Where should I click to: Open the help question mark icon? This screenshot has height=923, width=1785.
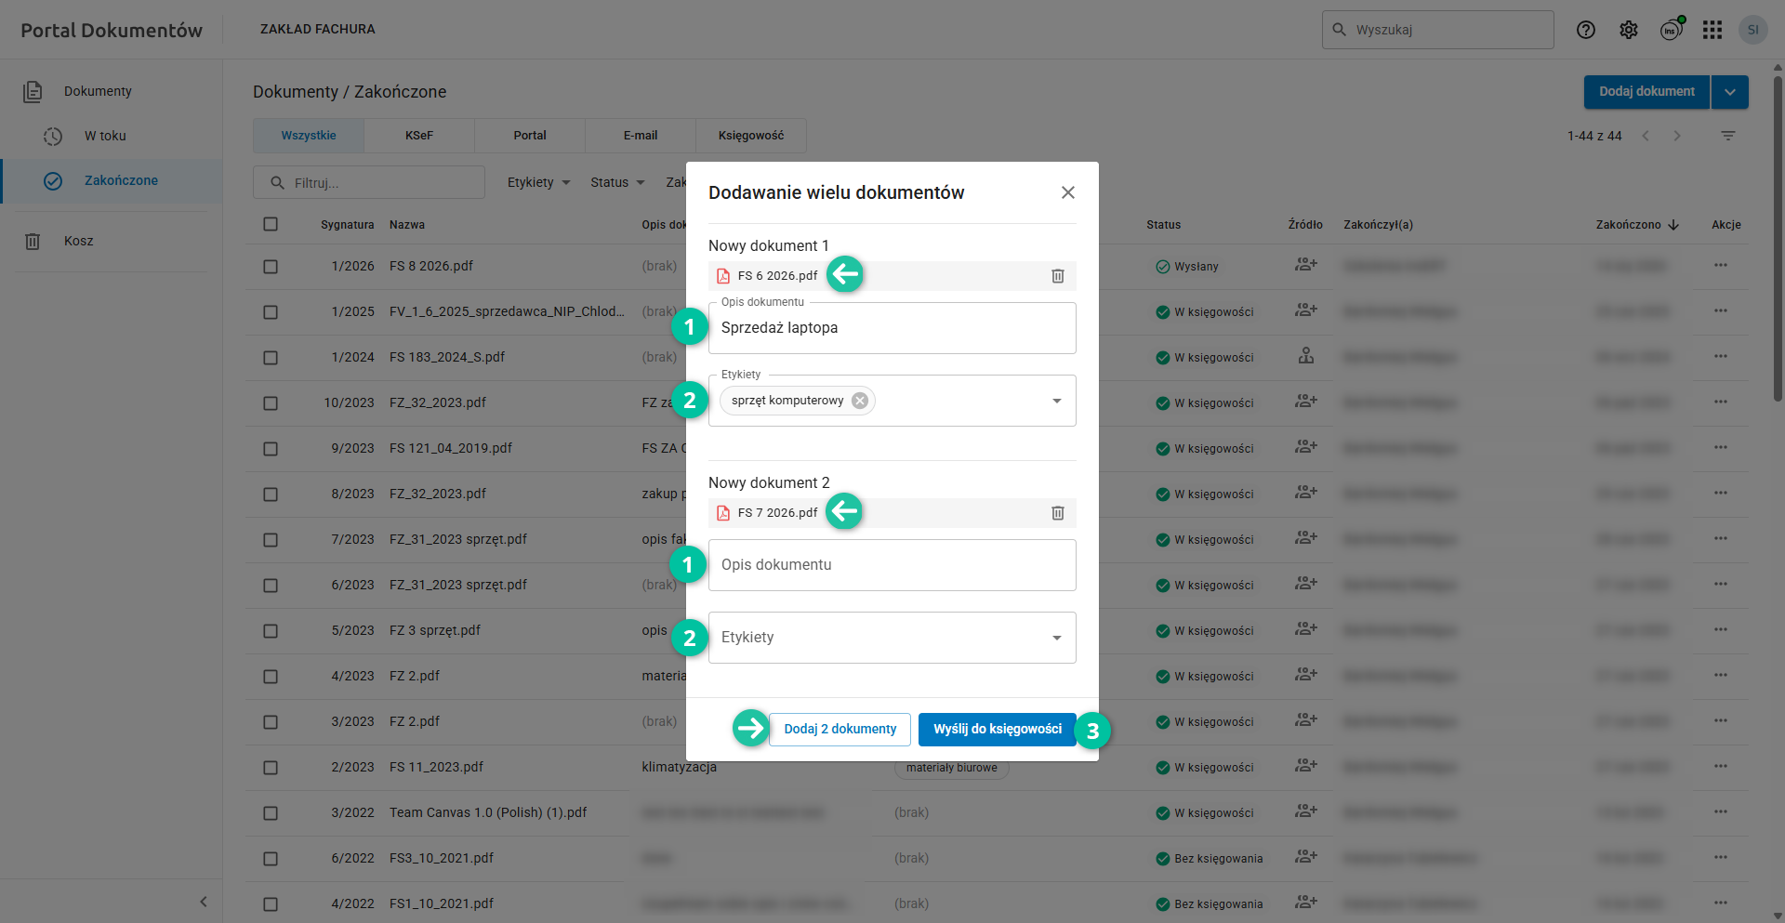click(x=1586, y=30)
